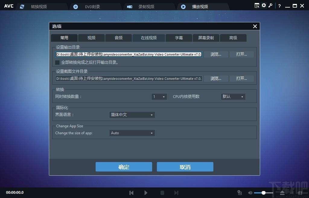Image resolution: width=309 pixels, height=198 pixels.
Task: Click the Change App Size group label
Action: coord(70,126)
